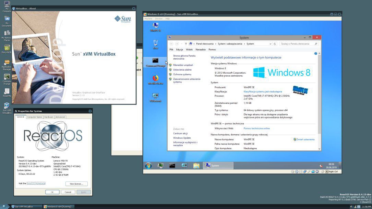Open VirtualBox Help menu
372x209 pixels.
168,19
